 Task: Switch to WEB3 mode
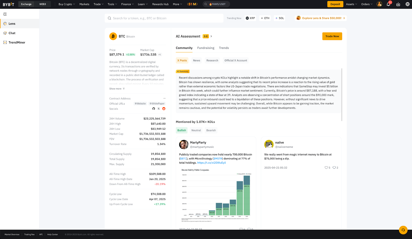click(x=42, y=4)
